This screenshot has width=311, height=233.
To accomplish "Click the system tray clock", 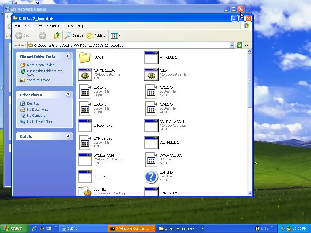I will click(x=300, y=228).
